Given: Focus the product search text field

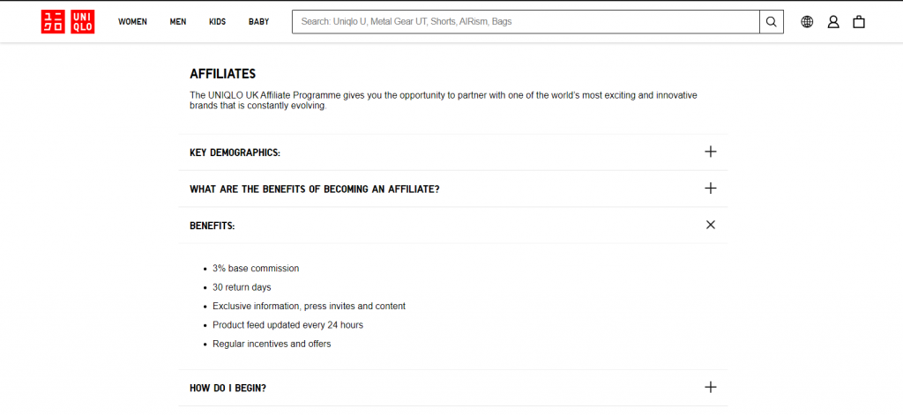Looking at the screenshot, I should click(x=526, y=22).
